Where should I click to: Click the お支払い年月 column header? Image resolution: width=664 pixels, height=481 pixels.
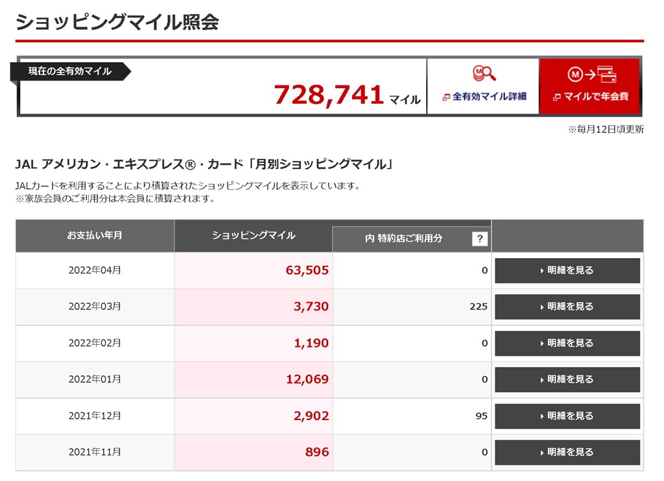[95, 235]
